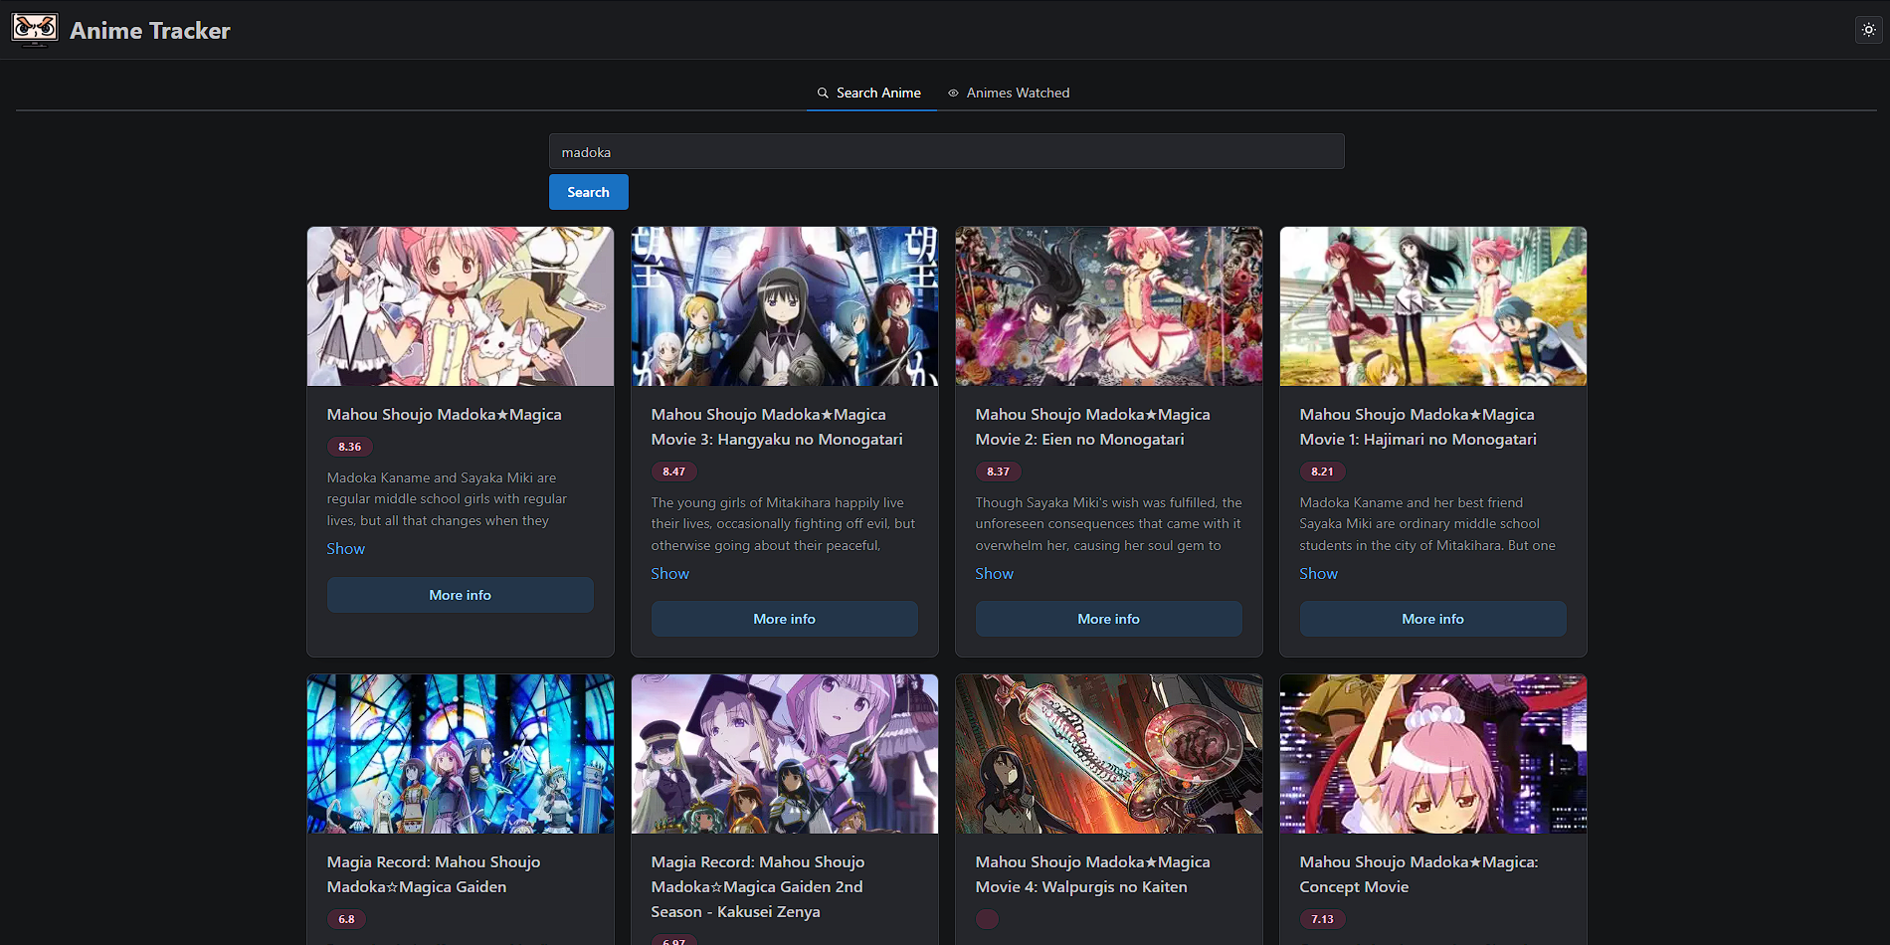Click the Anime Tracker owl logo
1890x945 pixels.
click(x=35, y=30)
